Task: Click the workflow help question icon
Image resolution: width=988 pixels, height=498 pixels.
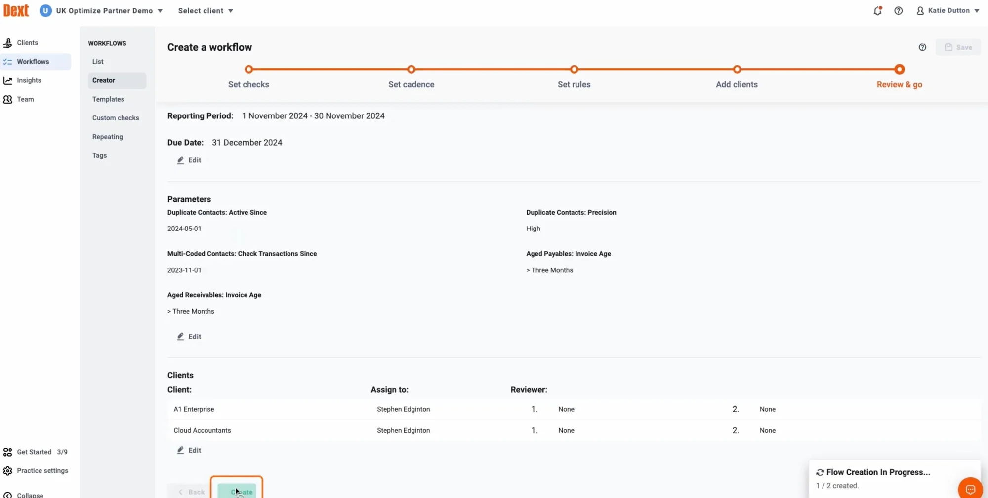Action: (x=922, y=47)
